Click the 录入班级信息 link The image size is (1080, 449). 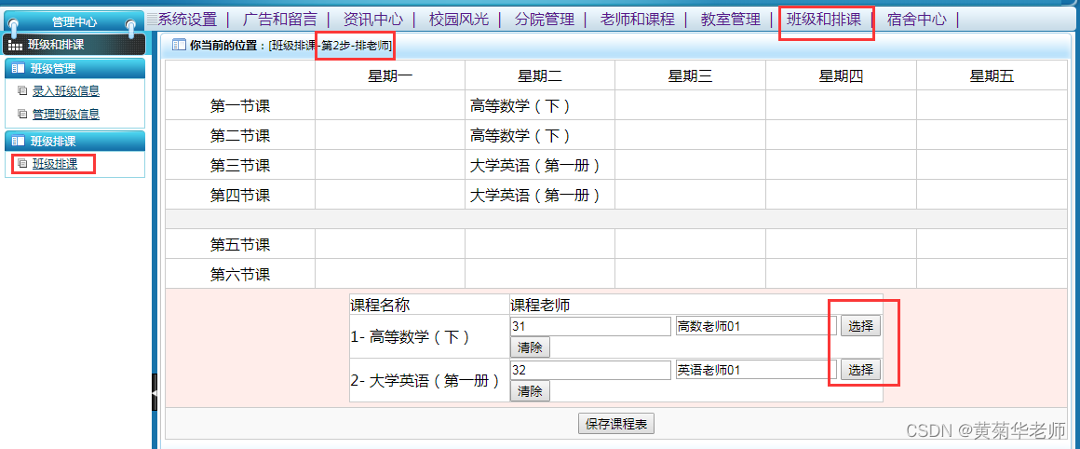66,91
